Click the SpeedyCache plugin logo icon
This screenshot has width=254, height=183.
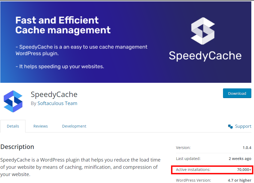(13, 102)
